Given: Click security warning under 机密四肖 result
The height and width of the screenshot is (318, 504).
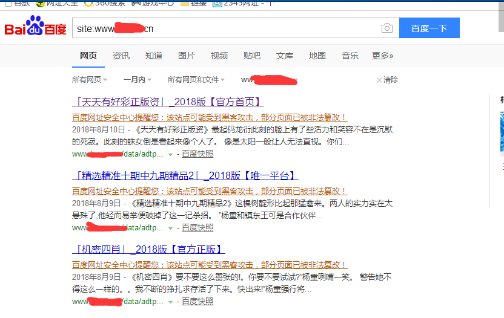Looking at the screenshot, I should tap(210, 265).
